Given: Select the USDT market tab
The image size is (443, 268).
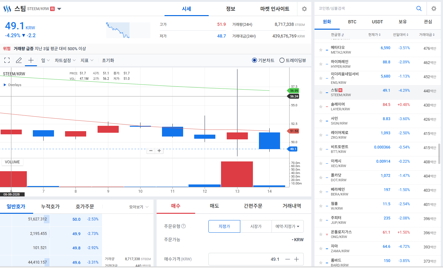Looking at the screenshot, I should [378, 22].
